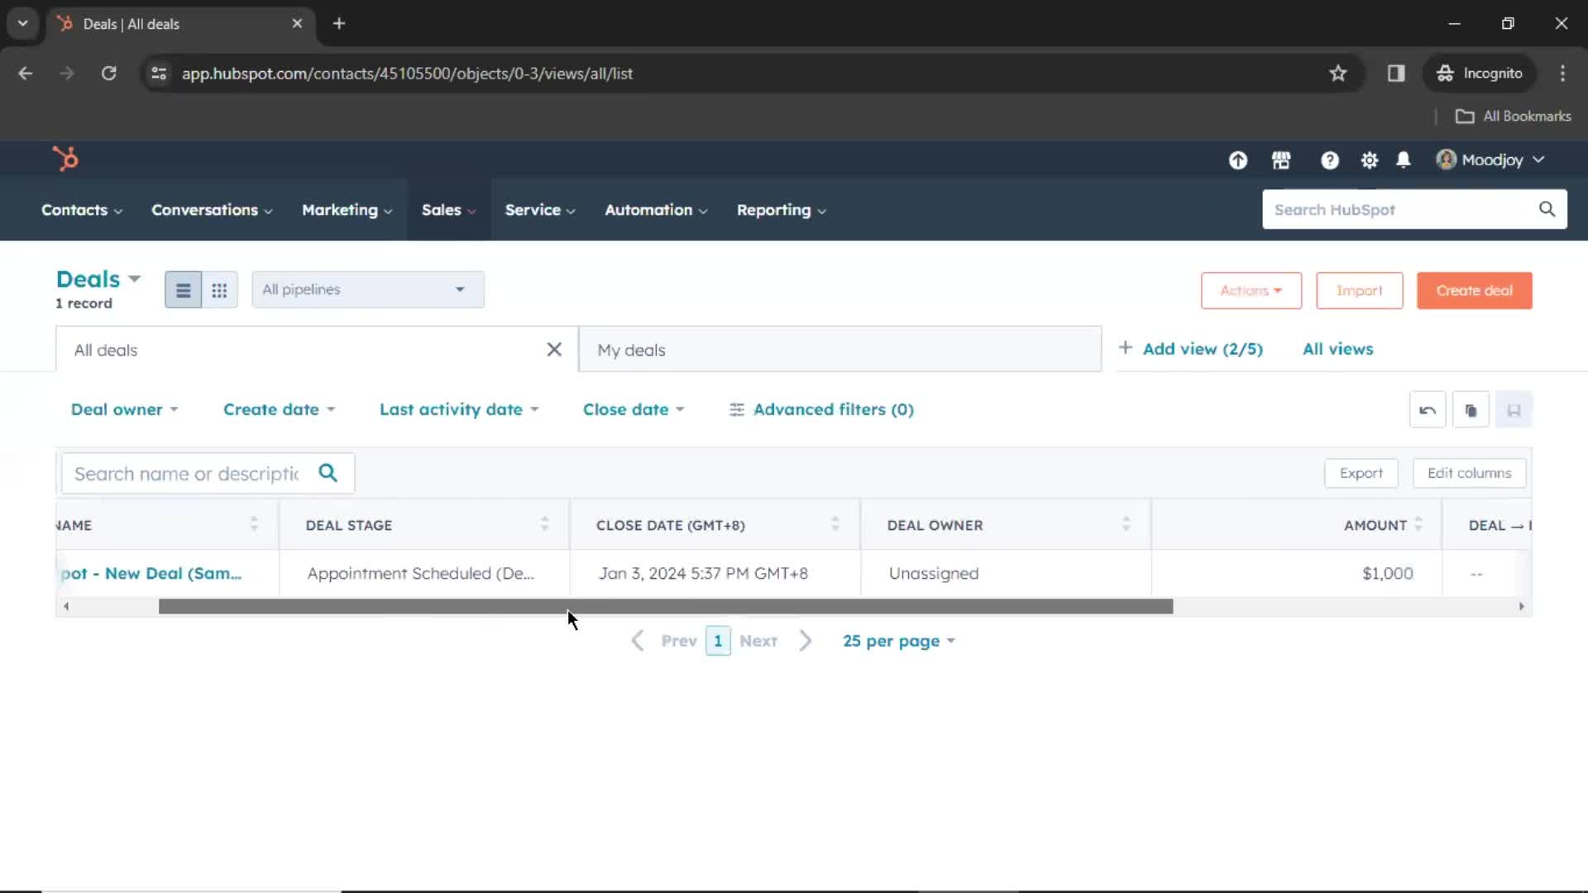Drag the horizontal scrollbar right
1588x893 pixels.
click(665, 606)
